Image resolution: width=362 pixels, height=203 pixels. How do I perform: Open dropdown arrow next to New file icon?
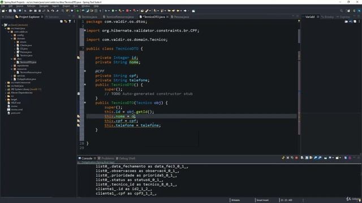point(6,11)
